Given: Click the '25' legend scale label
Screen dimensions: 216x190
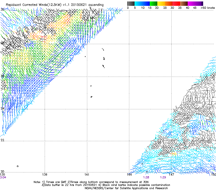Looking at the screenshot, I should pos(165,8).
